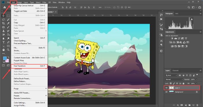Viewport: 203px width, 107px height.
Task: Open the Fill slider dropdown arrow
Action: click(197, 83)
